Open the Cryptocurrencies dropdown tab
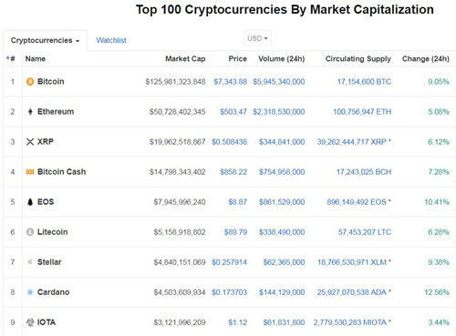Viewport: 456px width, 336px height. pyautogui.click(x=45, y=40)
